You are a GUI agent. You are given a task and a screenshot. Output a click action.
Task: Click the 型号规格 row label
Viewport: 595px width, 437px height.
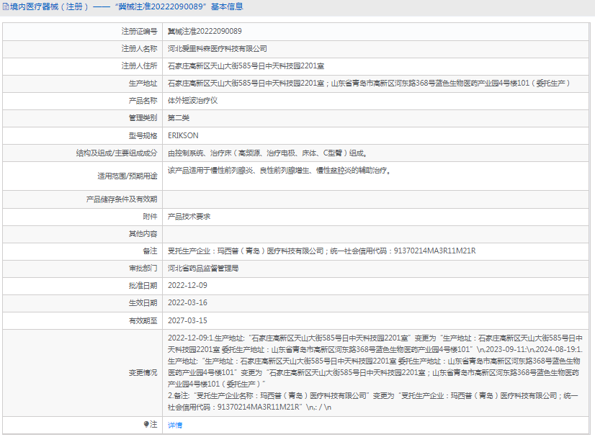click(143, 136)
